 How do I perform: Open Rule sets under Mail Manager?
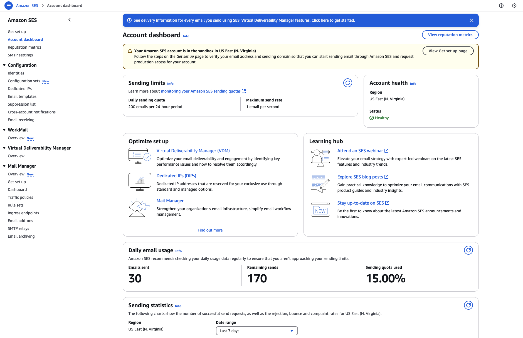[x=16, y=205]
